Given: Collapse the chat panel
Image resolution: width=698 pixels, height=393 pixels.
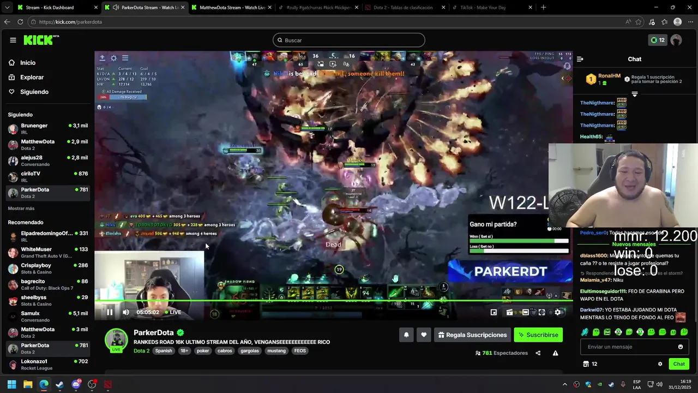Looking at the screenshot, I should [580, 59].
